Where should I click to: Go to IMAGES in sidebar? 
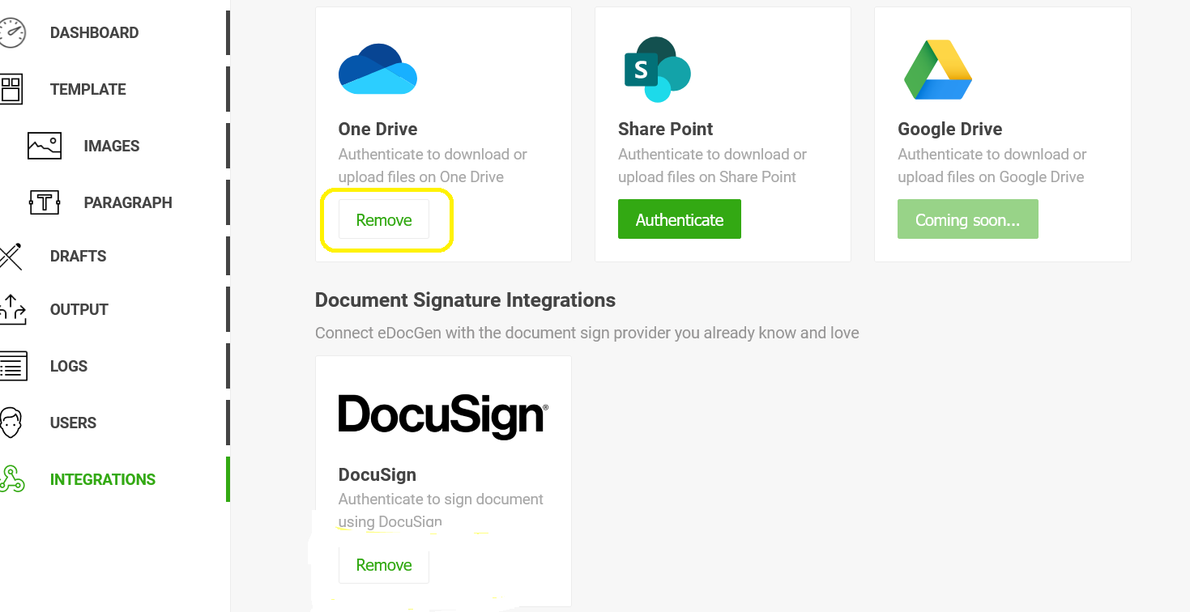tap(112, 146)
